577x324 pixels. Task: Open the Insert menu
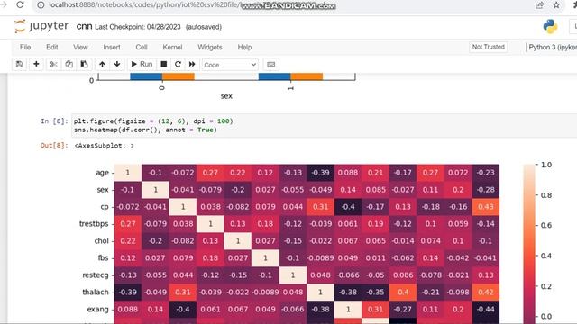[112, 47]
